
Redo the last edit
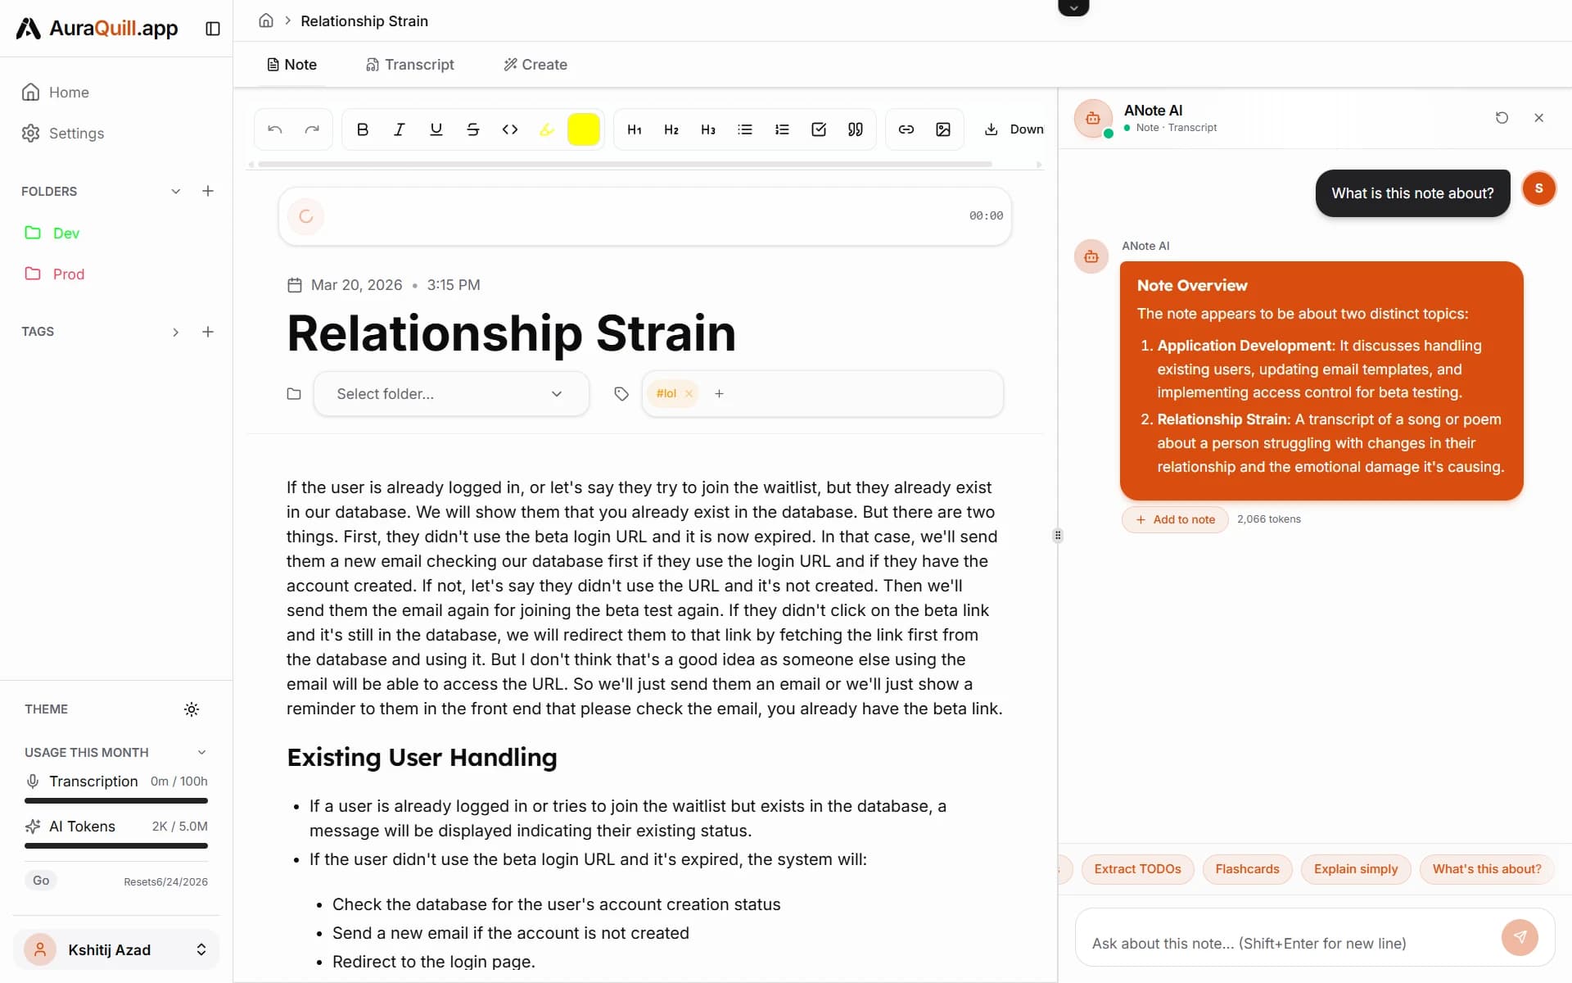point(312,129)
